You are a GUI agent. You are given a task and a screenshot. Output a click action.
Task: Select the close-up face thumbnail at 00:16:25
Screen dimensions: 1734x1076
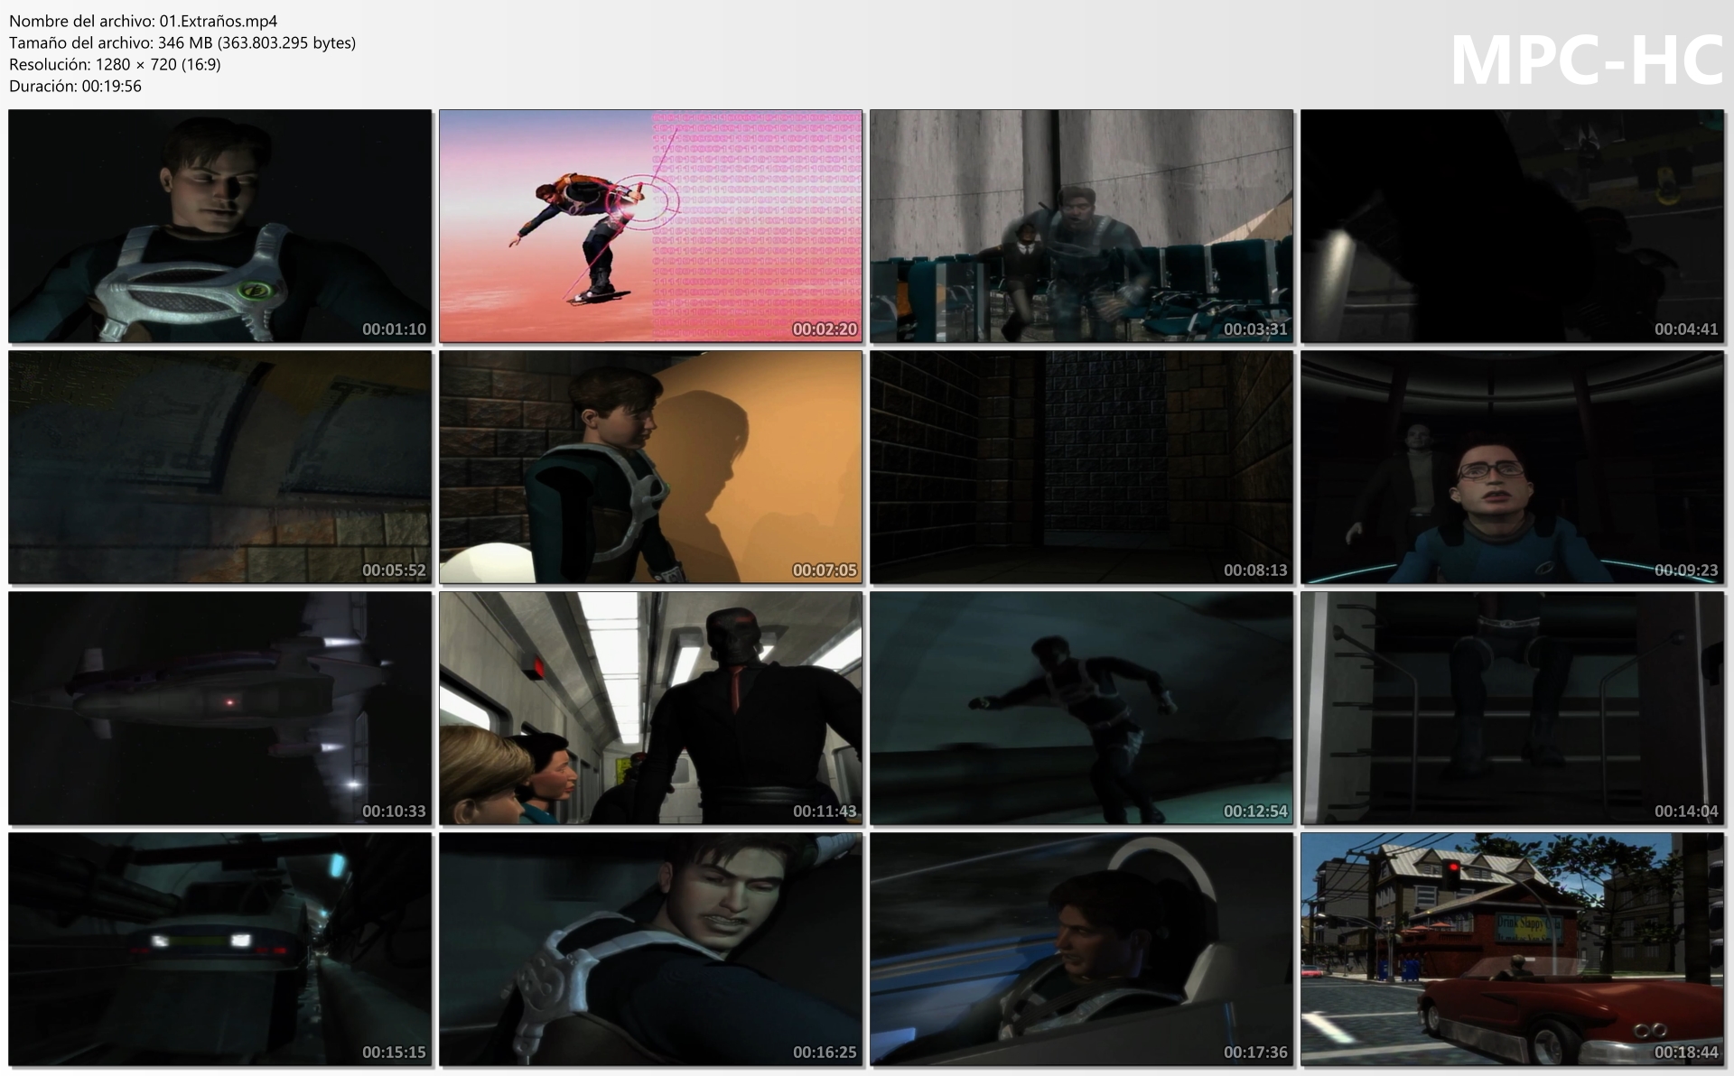point(650,949)
